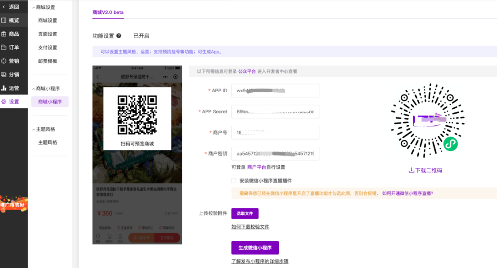Viewport: 497px width, 268px height.
Task: Open the 公众平台 link
Action: pyautogui.click(x=247, y=72)
